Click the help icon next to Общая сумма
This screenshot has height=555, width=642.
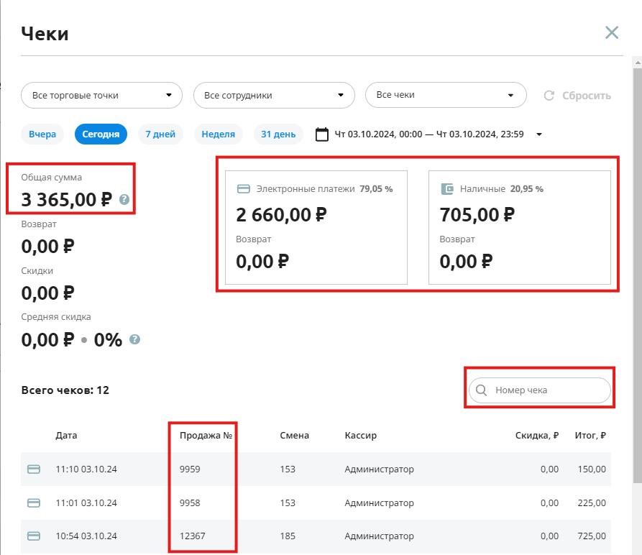click(124, 199)
